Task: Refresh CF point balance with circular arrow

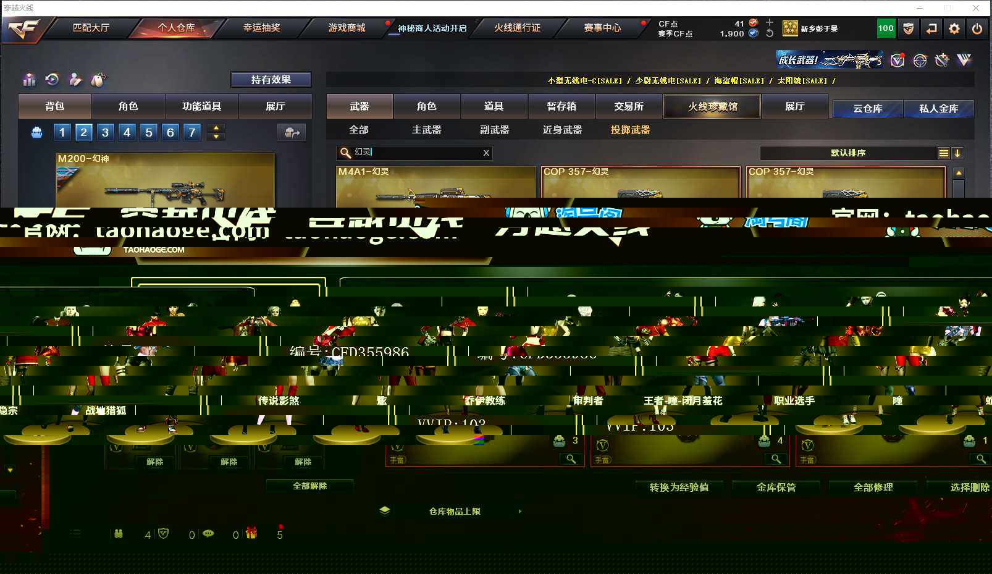Action: 770,33
